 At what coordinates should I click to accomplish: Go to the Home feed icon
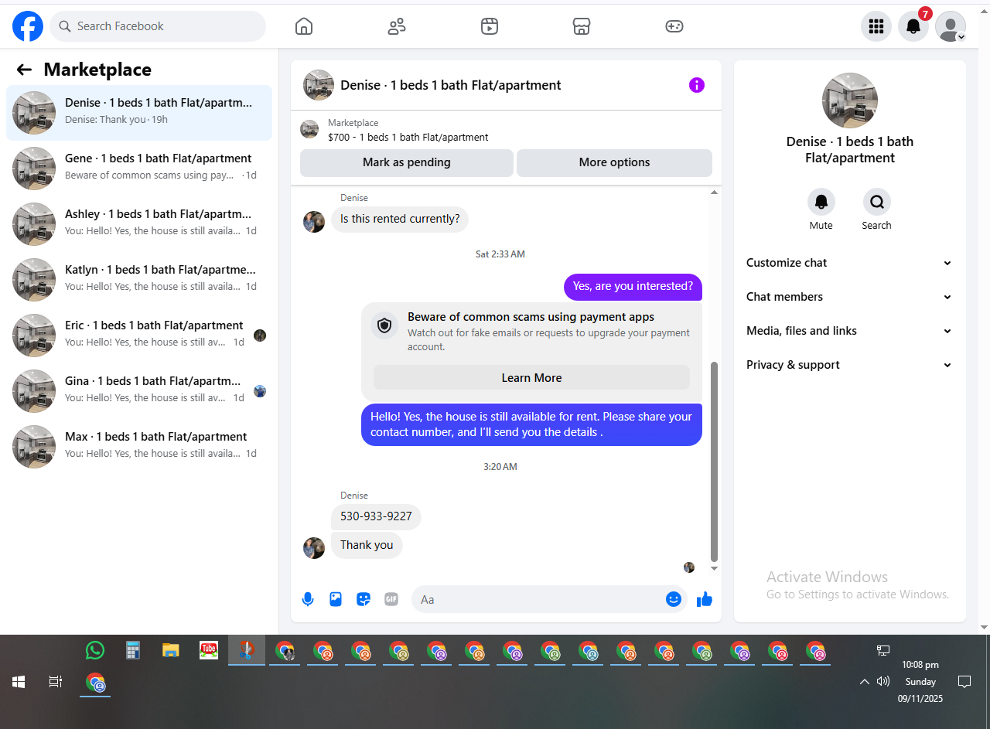point(304,26)
